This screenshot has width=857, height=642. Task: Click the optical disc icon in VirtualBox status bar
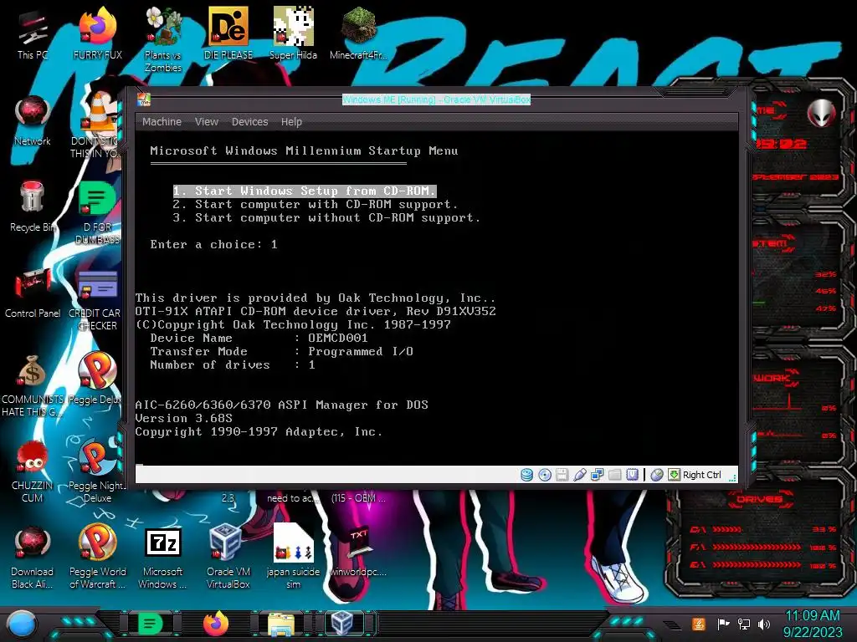coord(544,475)
